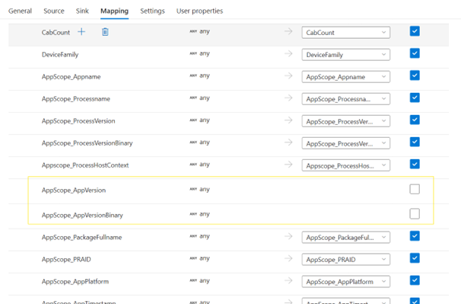
Task: Click the arrow icon in CabCount row
Action: click(x=288, y=31)
